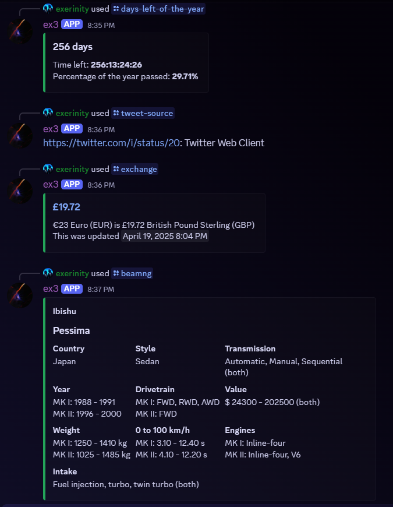Click the April 19, 2025 8:04 PM timestamp
This screenshot has width=393, height=507.
(x=165, y=236)
